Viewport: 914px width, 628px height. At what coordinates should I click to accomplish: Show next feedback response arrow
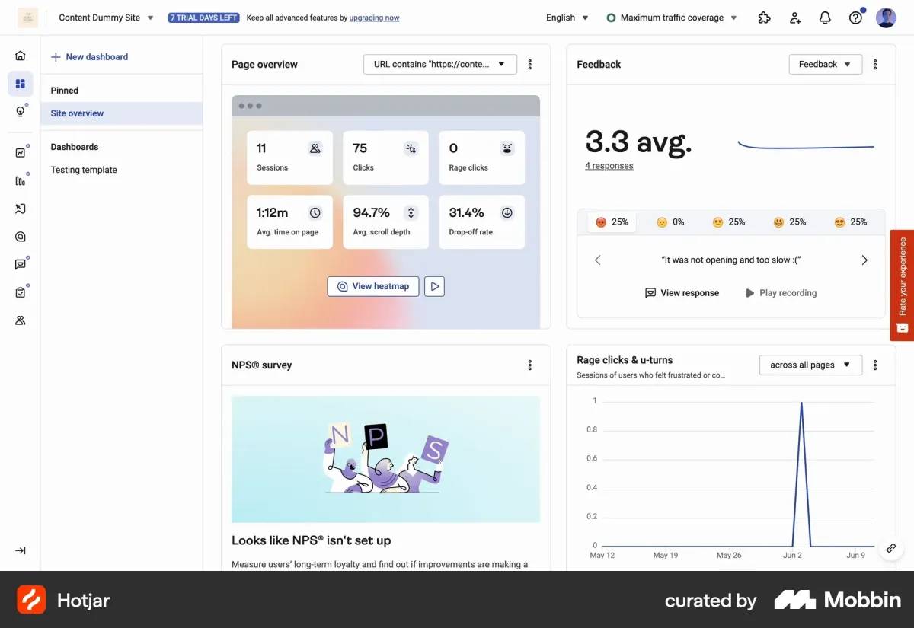(x=864, y=260)
